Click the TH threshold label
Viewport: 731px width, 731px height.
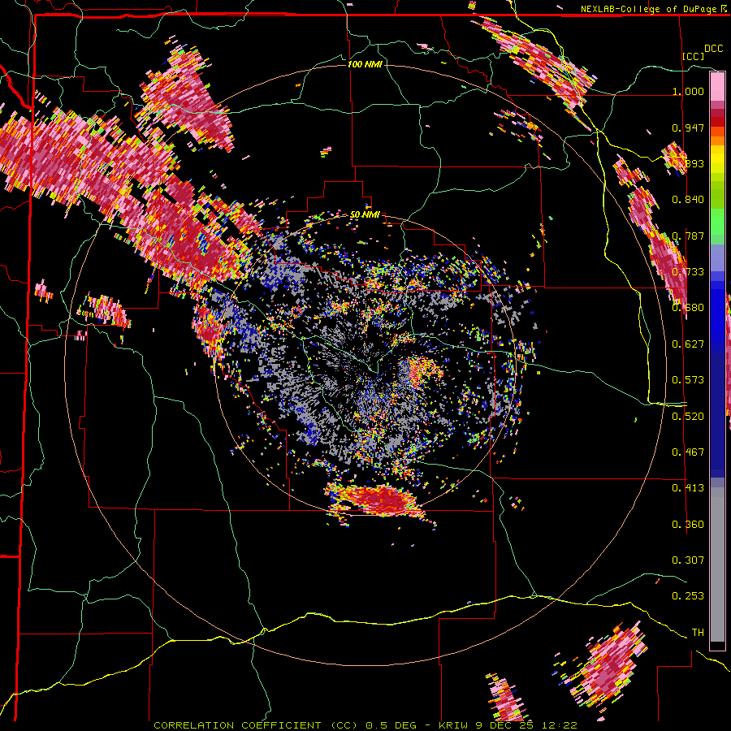click(x=698, y=633)
